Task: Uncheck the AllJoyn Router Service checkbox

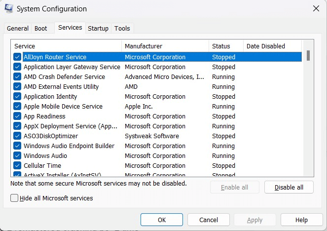Action: 17,57
